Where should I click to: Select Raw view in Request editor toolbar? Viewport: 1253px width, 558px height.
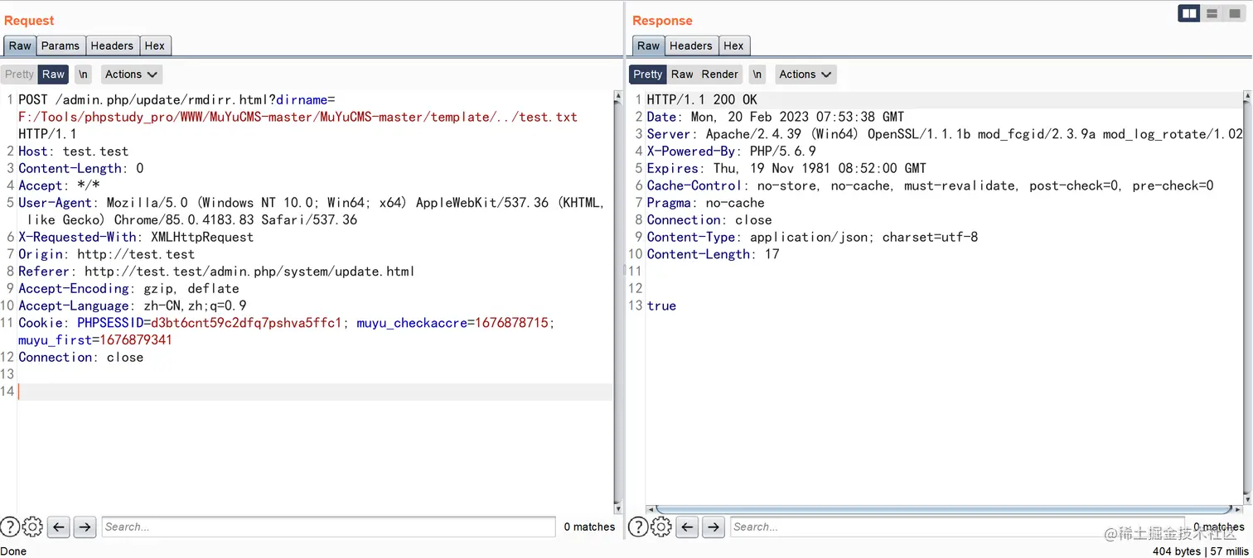(53, 74)
